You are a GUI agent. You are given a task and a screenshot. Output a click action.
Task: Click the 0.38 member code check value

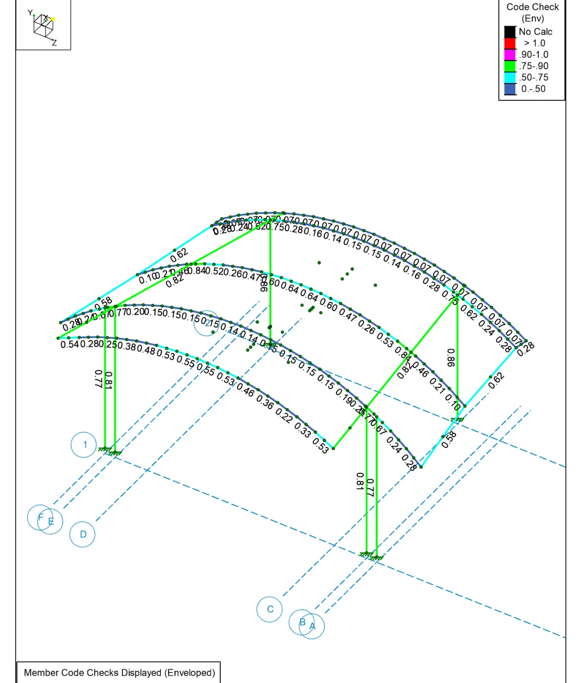pyautogui.click(x=127, y=346)
